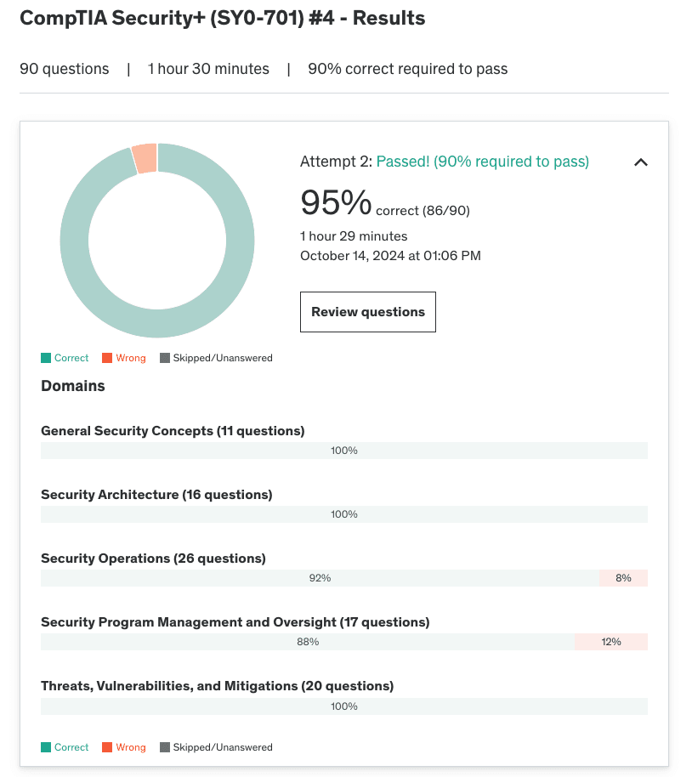Click orange Wrong swatch in top legend
Image resolution: width=692 pixels, height=777 pixels.
(107, 359)
